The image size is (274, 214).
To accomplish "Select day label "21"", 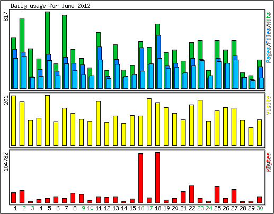I will [x=183, y=208].
